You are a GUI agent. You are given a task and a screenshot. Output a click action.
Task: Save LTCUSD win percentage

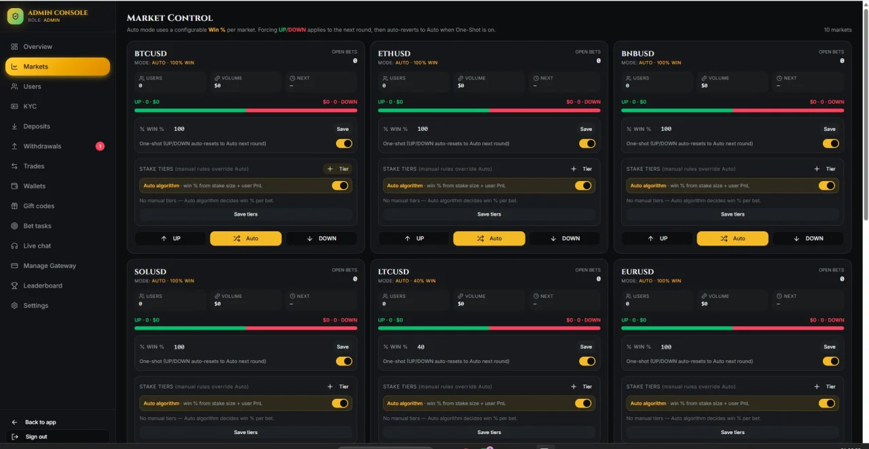click(x=586, y=347)
